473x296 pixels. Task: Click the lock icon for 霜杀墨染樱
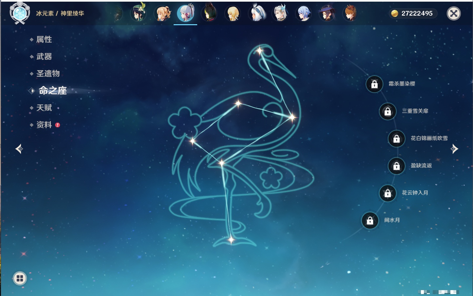point(374,84)
